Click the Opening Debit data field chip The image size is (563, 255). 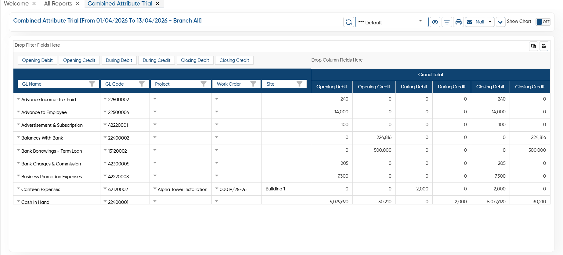37,60
